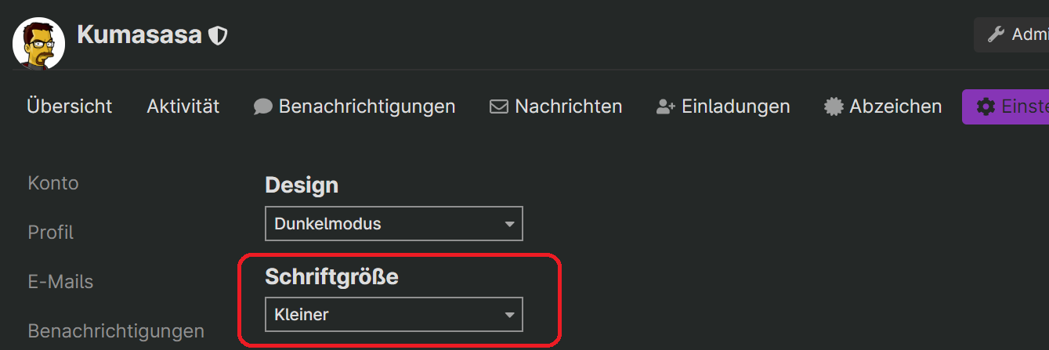Click the wrench icon in Admin button
This screenshot has height=350, width=1049.
click(996, 34)
